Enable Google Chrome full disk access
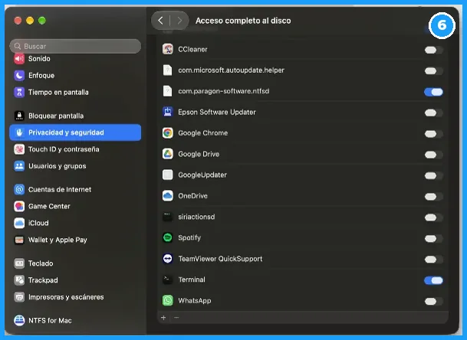Screen dimensions: 467x340 coord(433,134)
